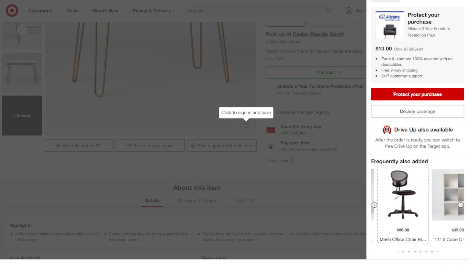Viewport: 469px width, 265px height.
Task: Click the '+ 6 more' images thumbnail
Action: [22, 116]
